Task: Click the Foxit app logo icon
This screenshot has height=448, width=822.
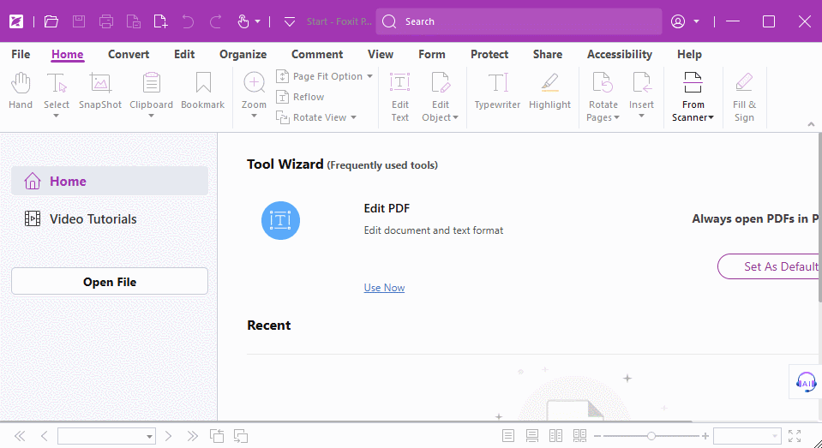Action: (x=16, y=21)
